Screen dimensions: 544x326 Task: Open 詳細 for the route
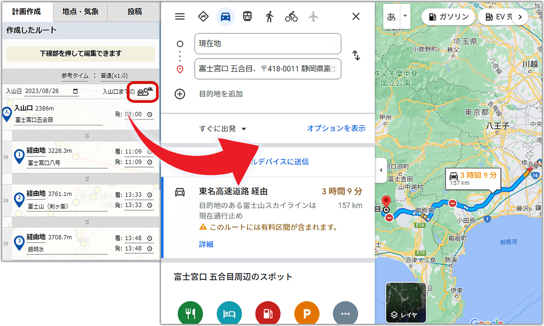206,244
